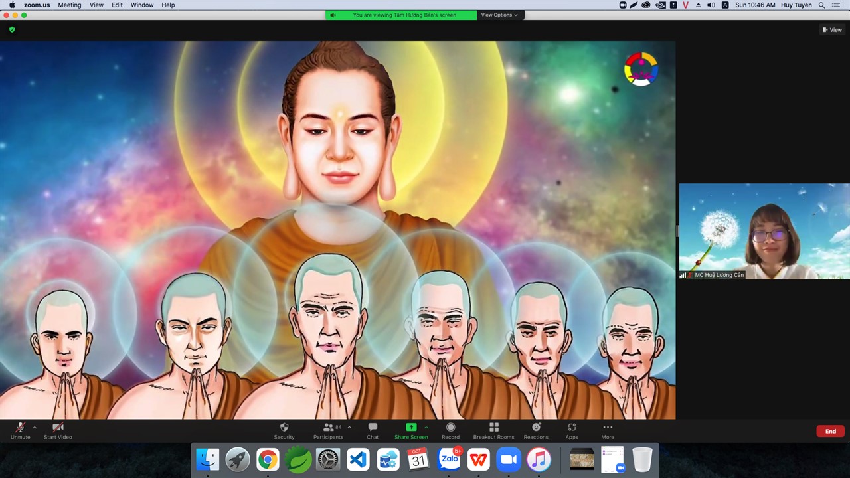
Task: Launch Google Chrome from the Dock
Action: tap(268, 459)
